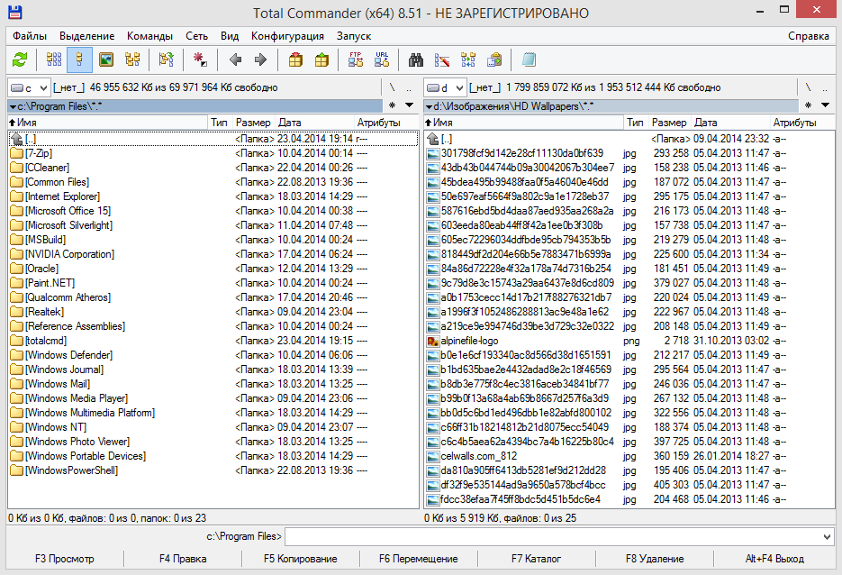This screenshot has height=575, width=842.
Task: Open the FTP connect icon
Action: pyautogui.click(x=356, y=59)
